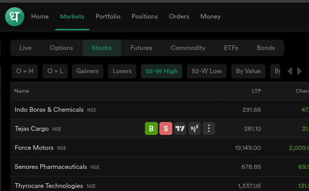Screen dimensions: 309x191
Task: Select 52-W High filter
Action: (x=161, y=71)
